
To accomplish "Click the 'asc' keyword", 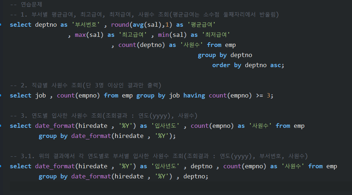I will (276, 65).
